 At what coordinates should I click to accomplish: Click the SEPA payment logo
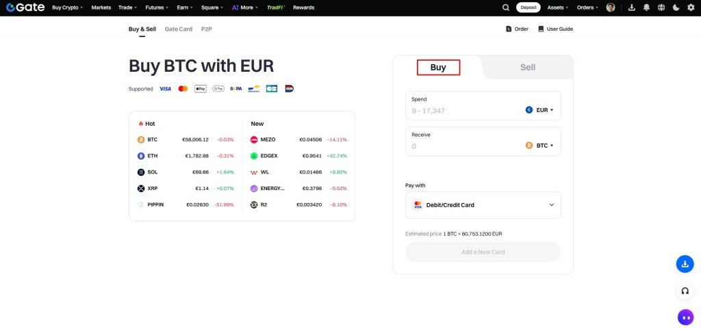tap(236, 89)
